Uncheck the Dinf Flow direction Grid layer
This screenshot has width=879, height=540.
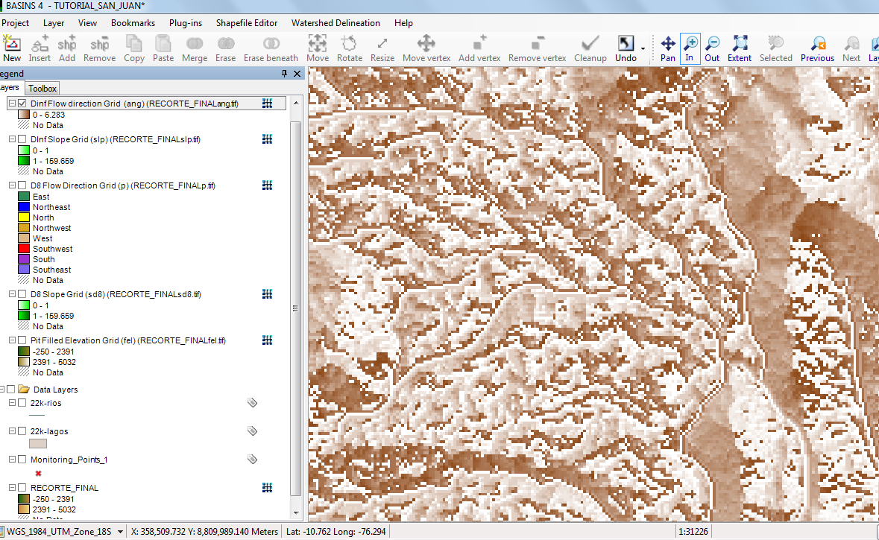[22, 103]
